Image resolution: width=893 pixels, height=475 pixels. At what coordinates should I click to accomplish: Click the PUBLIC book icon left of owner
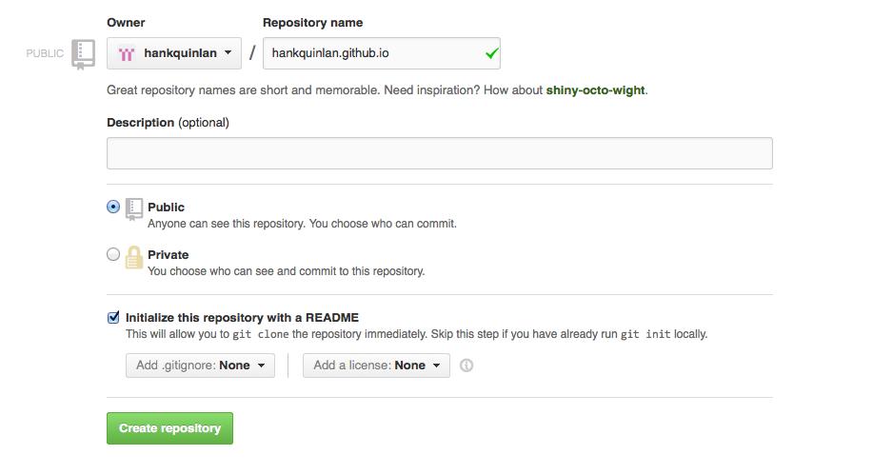pyautogui.click(x=84, y=53)
